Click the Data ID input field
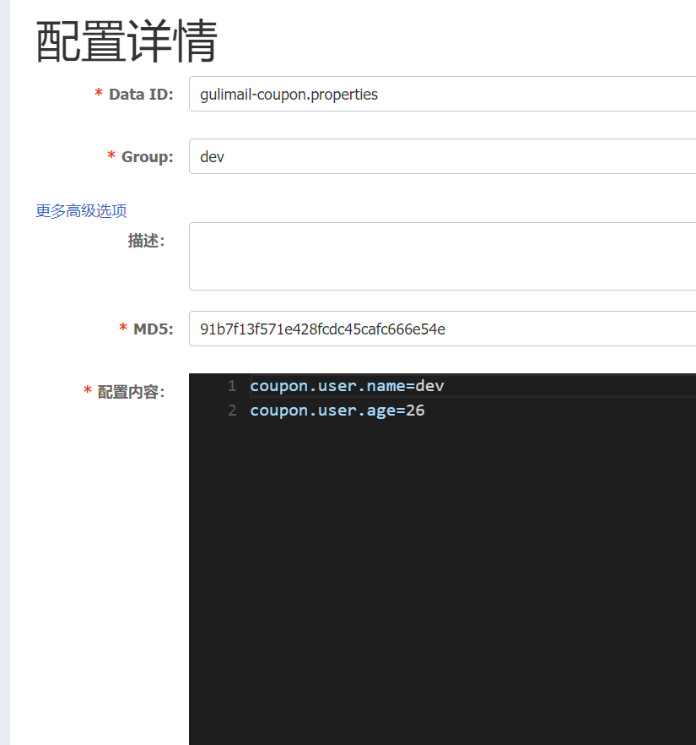The width and height of the screenshot is (696, 745). [x=442, y=94]
